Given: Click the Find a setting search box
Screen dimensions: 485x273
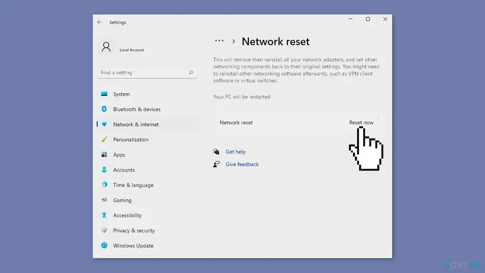Looking at the screenshot, I should tap(147, 73).
